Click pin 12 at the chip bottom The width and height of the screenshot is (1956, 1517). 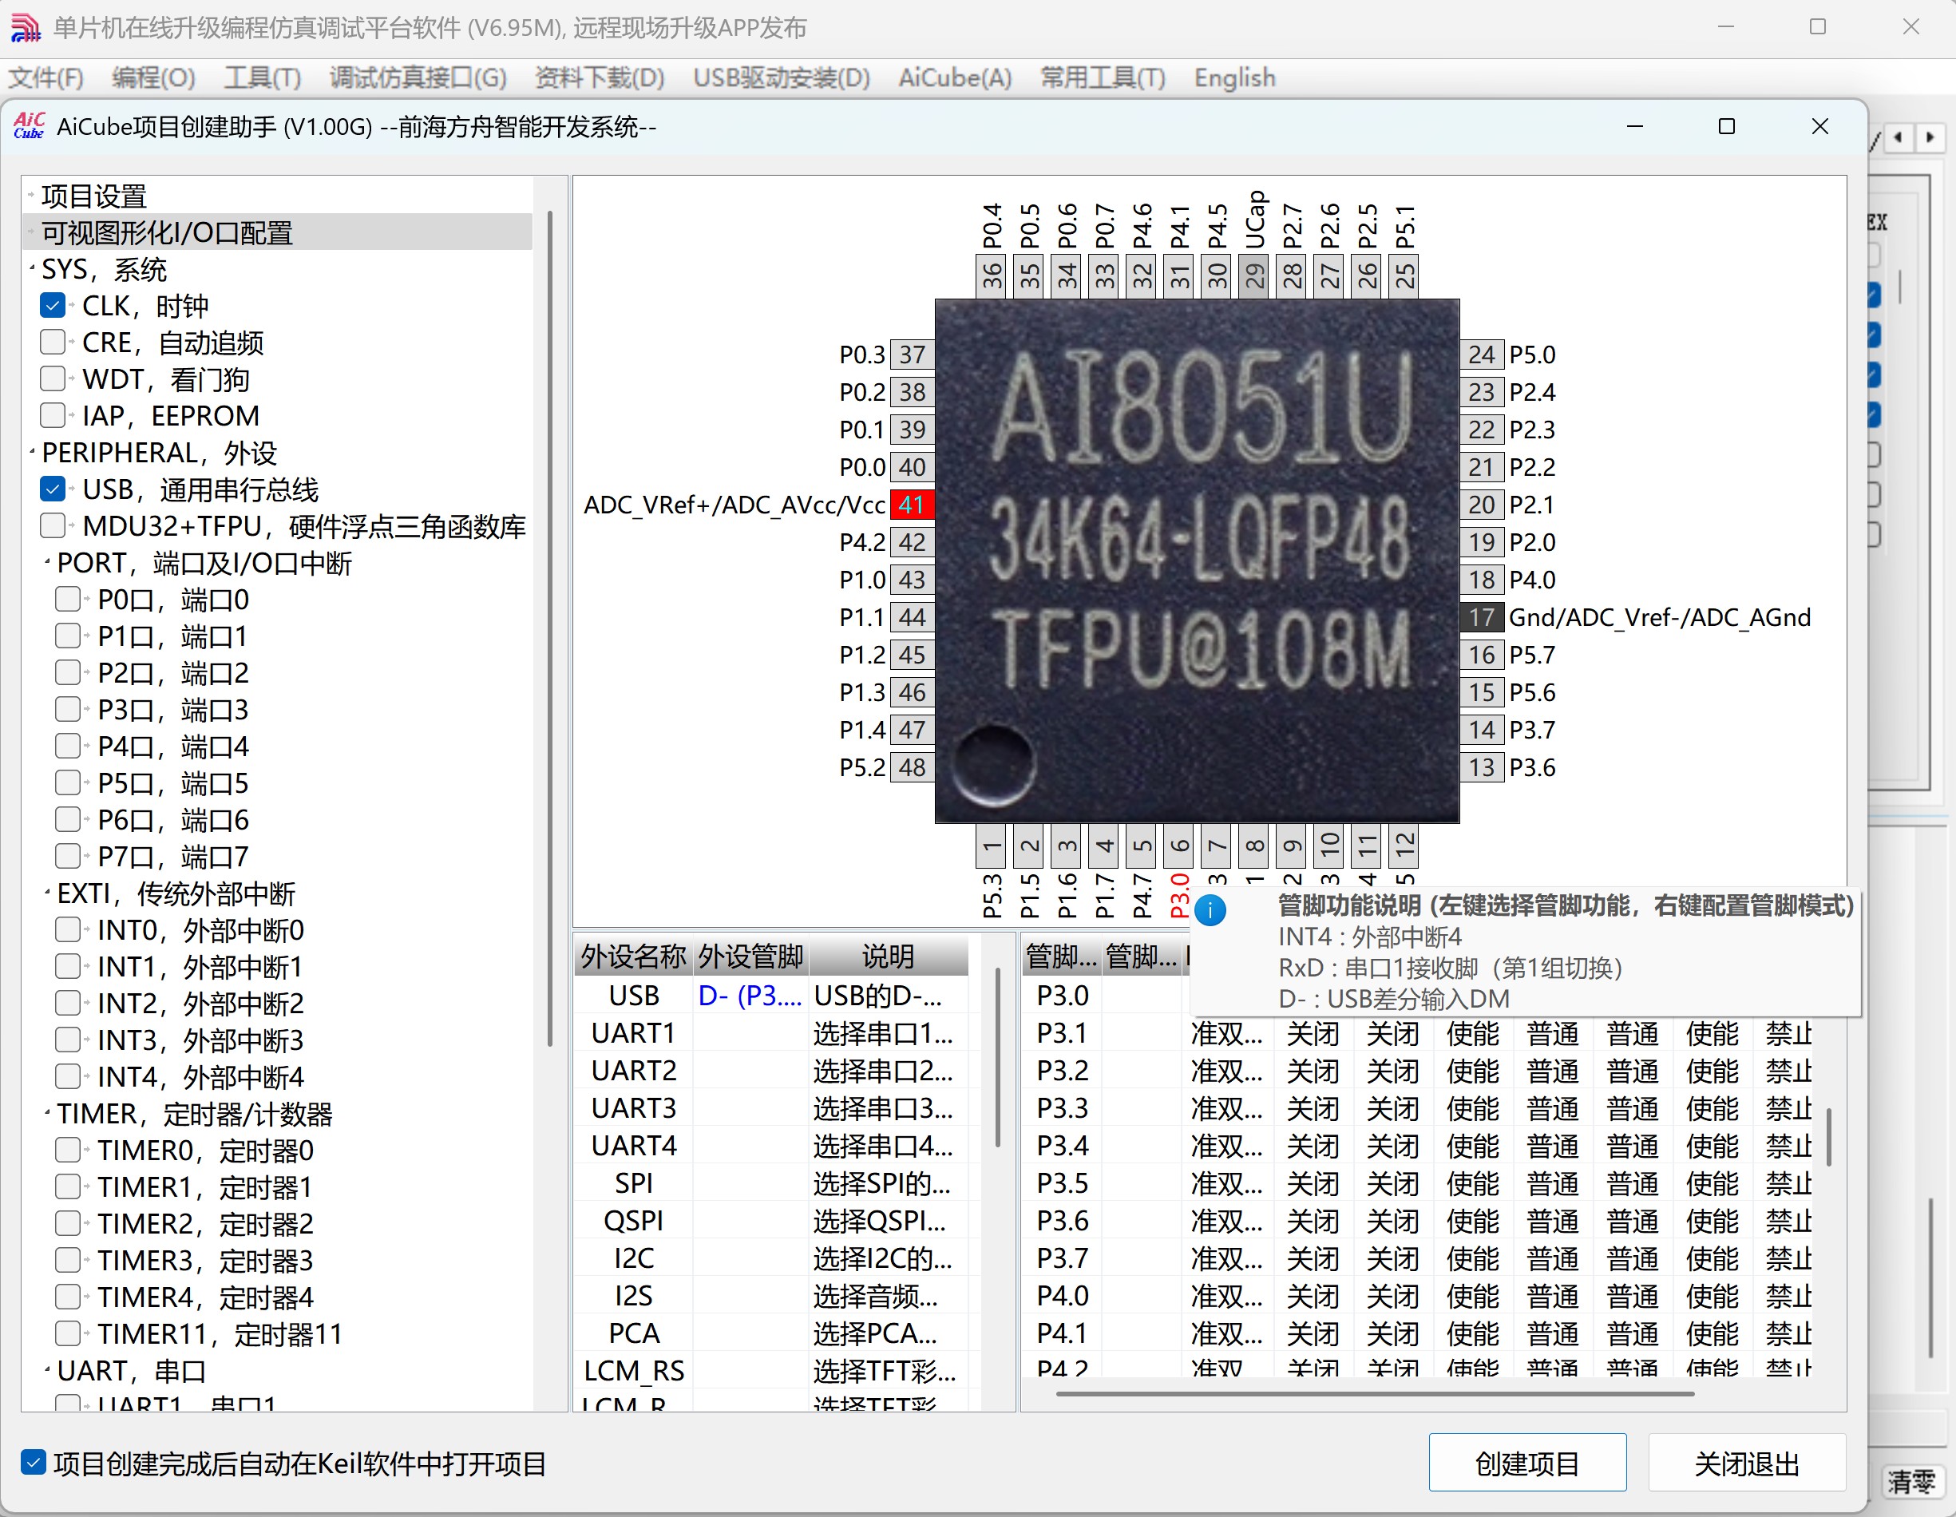pyautogui.click(x=1405, y=846)
